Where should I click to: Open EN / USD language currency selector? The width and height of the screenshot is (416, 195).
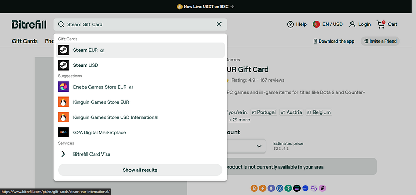coord(328,24)
